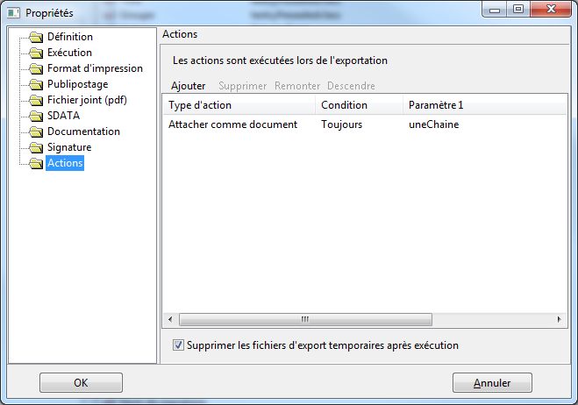Click the Descendre toolbar command
The image size is (578, 405).
click(351, 86)
